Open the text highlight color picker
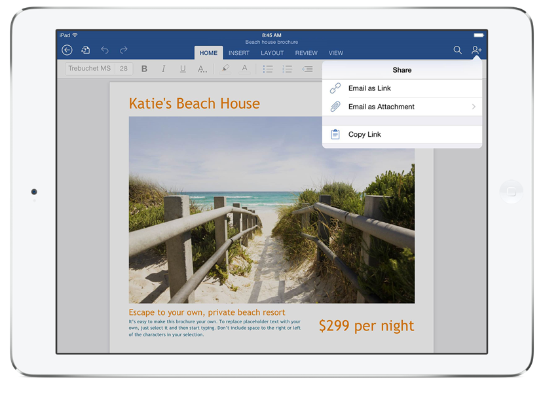The image size is (543, 394). (225, 69)
